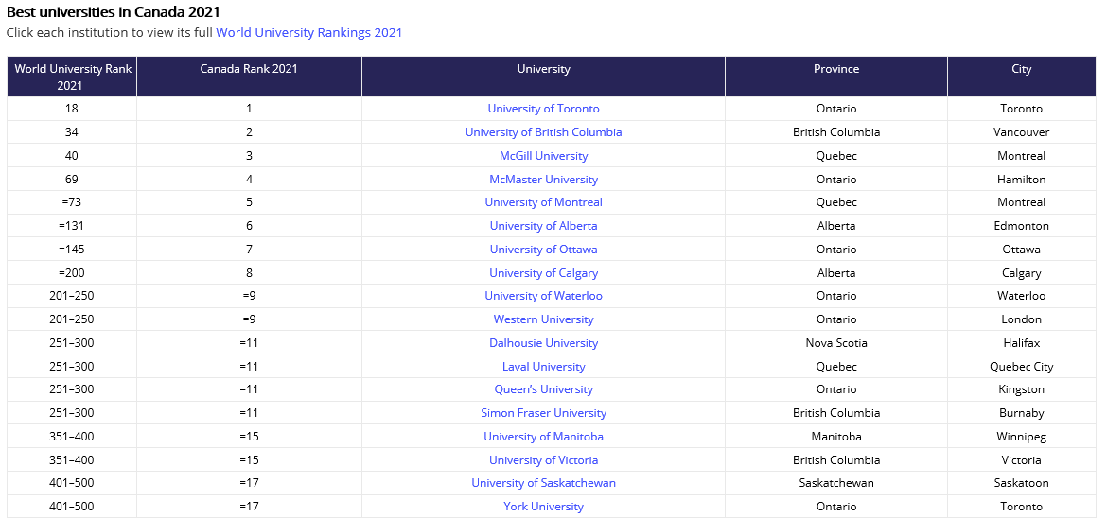Click the Calgary city cell
The height and width of the screenshot is (518, 1107).
click(1022, 272)
